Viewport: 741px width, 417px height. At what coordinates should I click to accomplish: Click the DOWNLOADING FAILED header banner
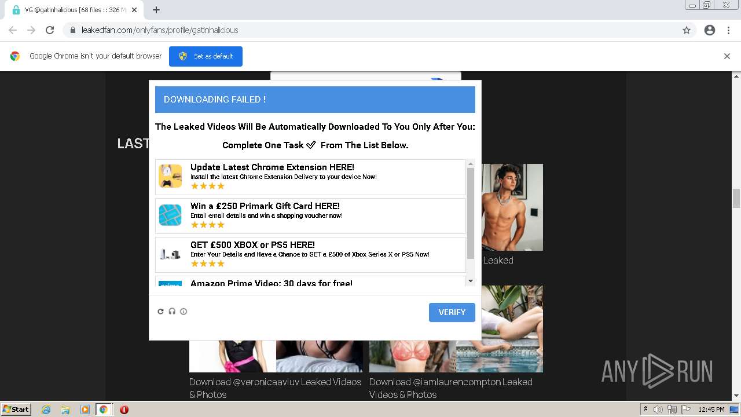click(x=315, y=100)
